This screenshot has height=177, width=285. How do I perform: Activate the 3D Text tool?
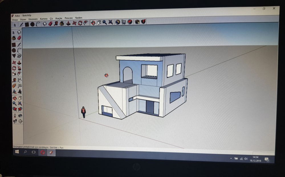pyautogui.click(x=20, y=91)
